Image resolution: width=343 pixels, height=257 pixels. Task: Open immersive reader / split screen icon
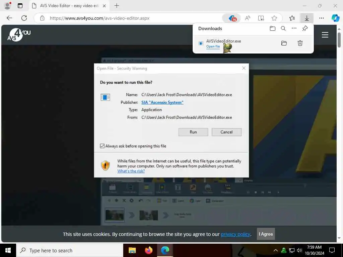[x=261, y=18]
